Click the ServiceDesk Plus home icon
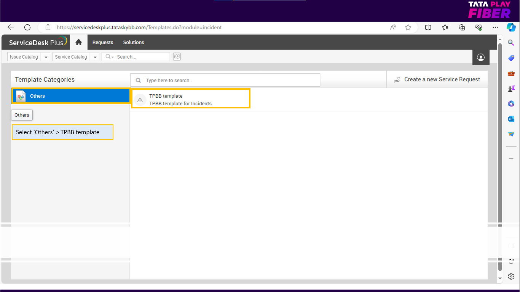Screen dimensions: 520x292 point(79,42)
